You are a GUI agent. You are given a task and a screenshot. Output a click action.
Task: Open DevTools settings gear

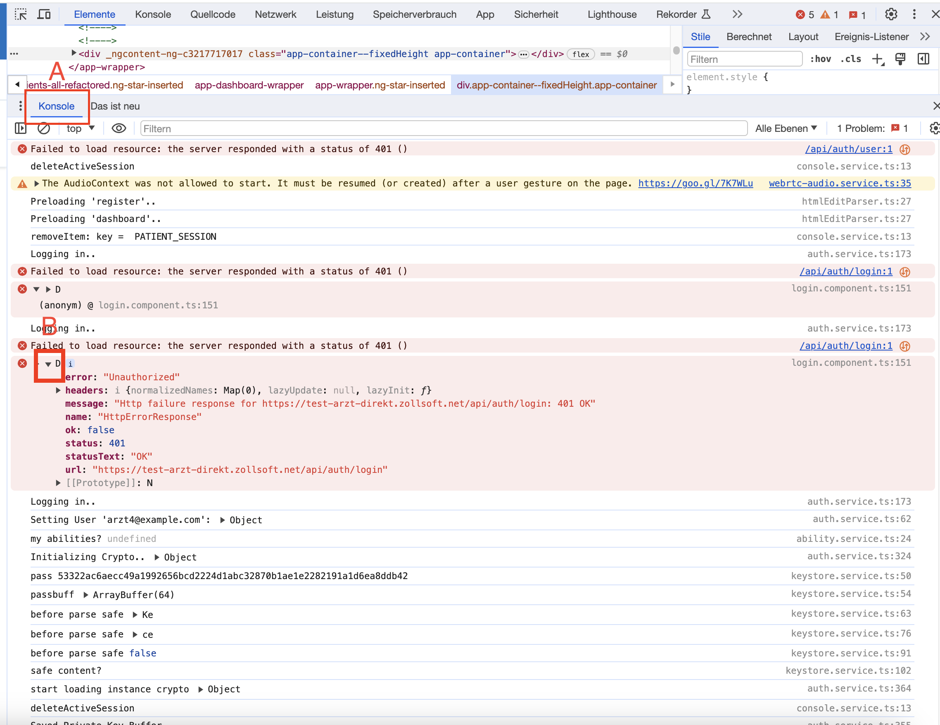coord(891,14)
